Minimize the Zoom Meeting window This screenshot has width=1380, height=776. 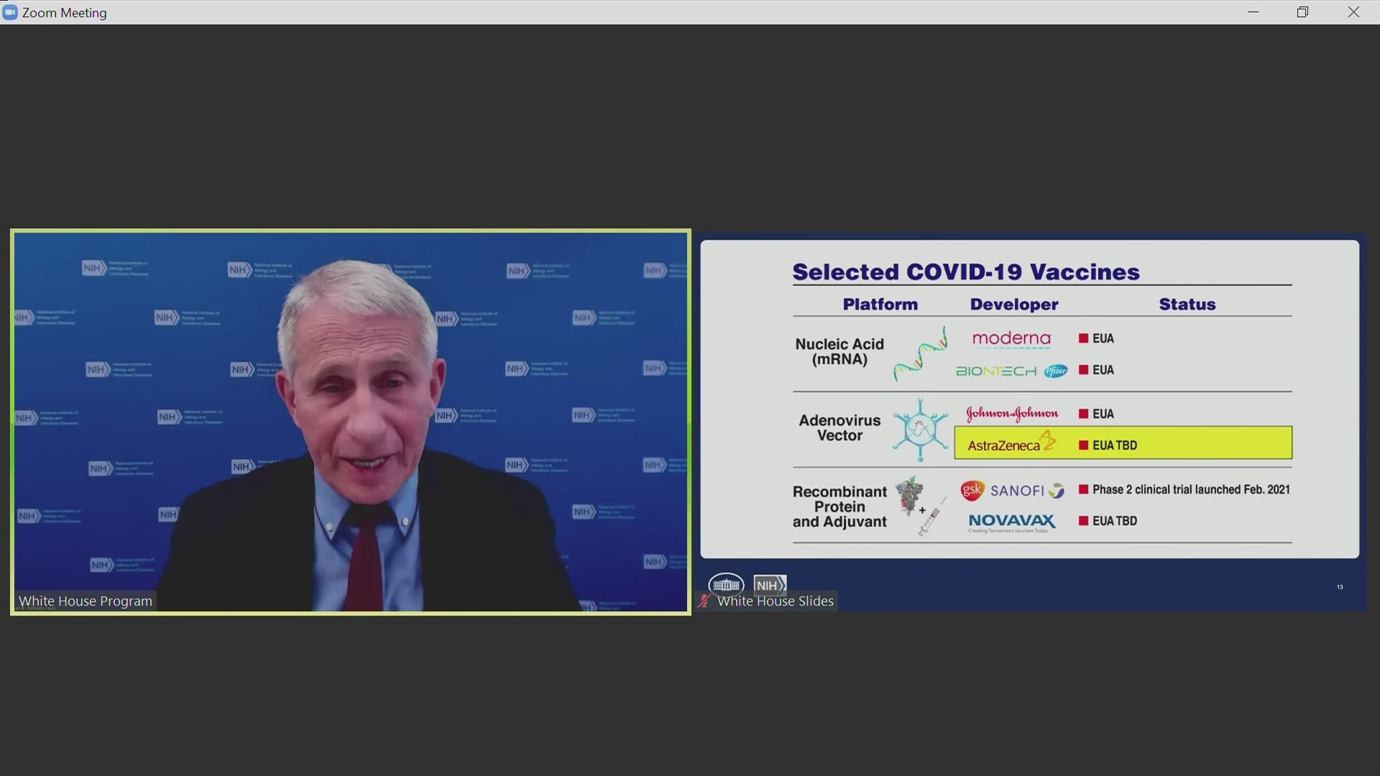[x=1253, y=12]
